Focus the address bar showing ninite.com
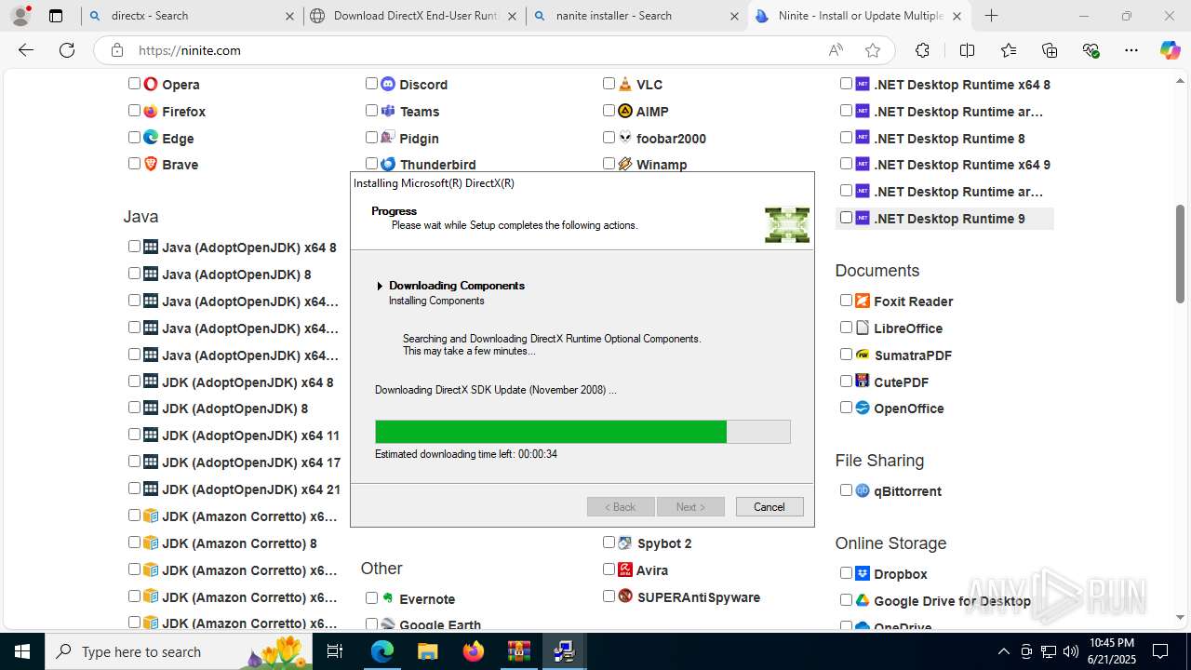1191x670 pixels. tap(475, 50)
